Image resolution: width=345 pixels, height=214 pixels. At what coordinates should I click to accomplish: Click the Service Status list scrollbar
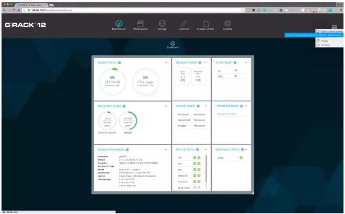206,169
